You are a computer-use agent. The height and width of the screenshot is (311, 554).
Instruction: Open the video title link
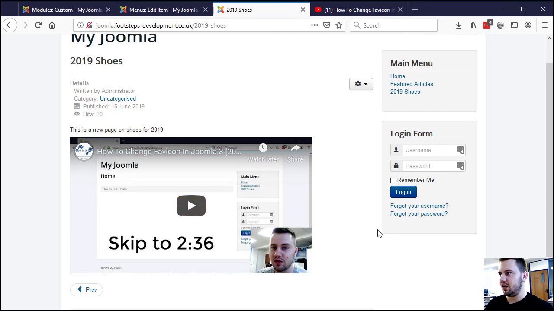click(169, 151)
